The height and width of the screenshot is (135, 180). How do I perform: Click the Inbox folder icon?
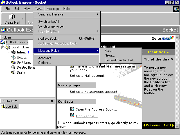[x=13, y=52]
